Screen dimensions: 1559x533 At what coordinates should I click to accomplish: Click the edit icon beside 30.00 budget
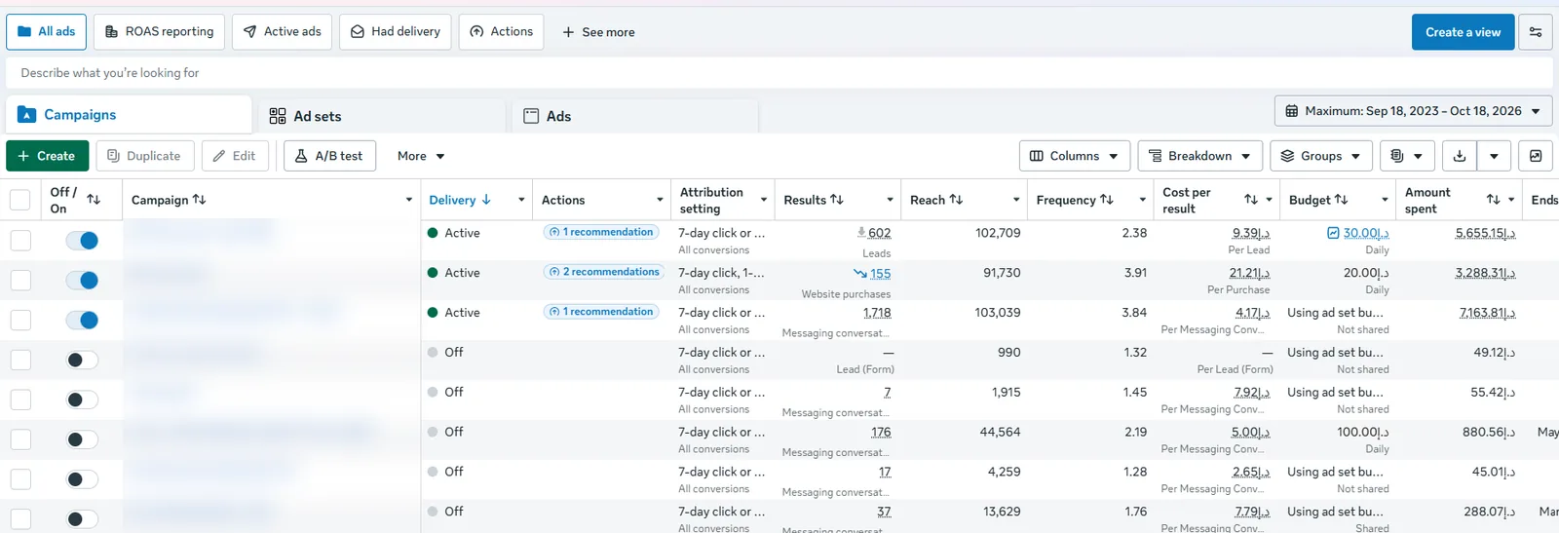(1333, 233)
